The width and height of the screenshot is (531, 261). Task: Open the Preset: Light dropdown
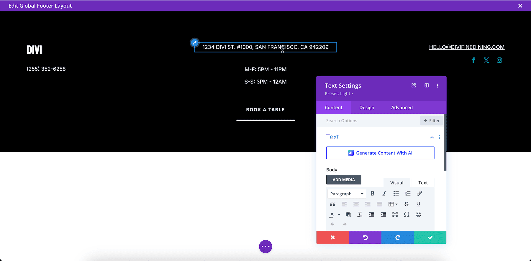[x=339, y=94]
